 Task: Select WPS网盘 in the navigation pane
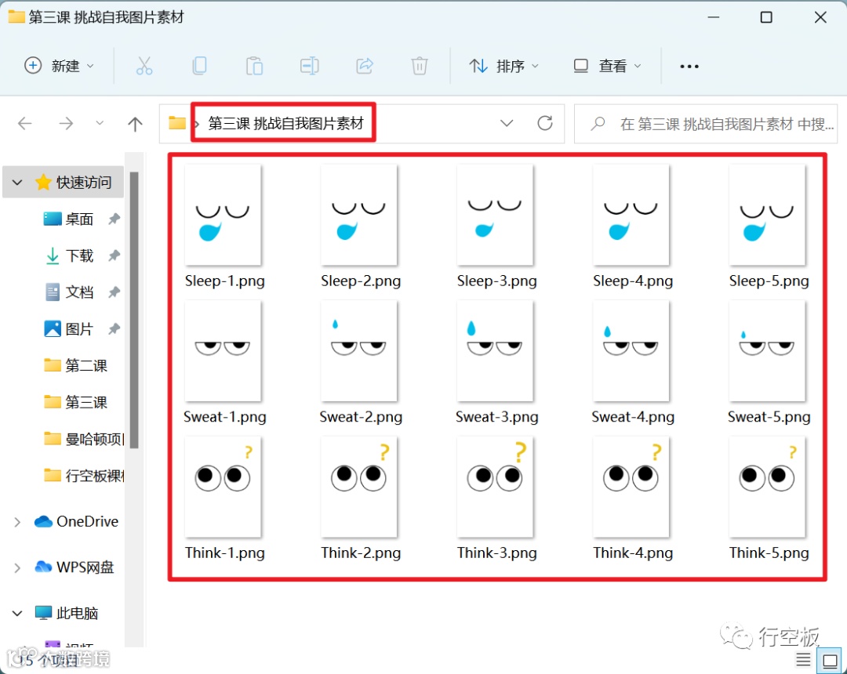(74, 567)
